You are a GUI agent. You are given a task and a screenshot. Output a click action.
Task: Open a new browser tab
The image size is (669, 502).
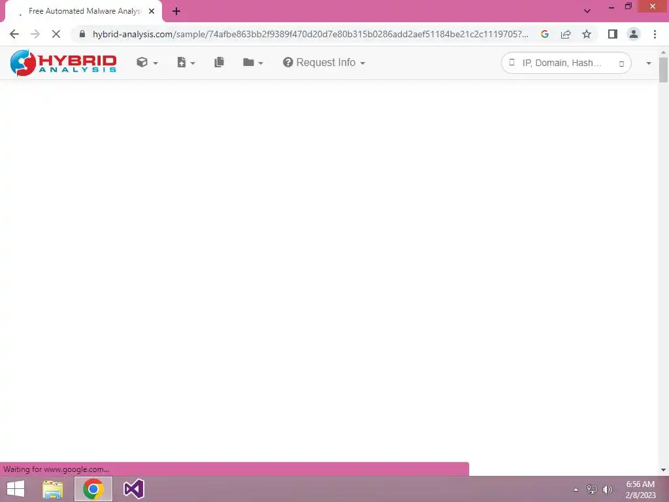click(x=176, y=11)
